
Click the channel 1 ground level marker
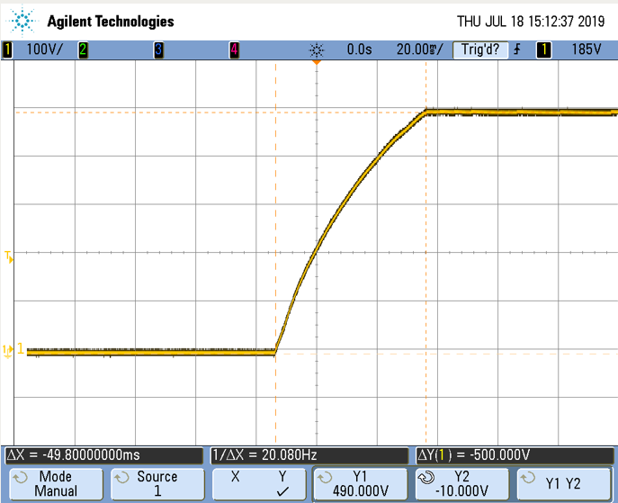[x=9, y=350]
